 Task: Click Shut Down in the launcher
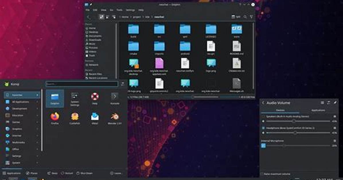click(x=84, y=173)
